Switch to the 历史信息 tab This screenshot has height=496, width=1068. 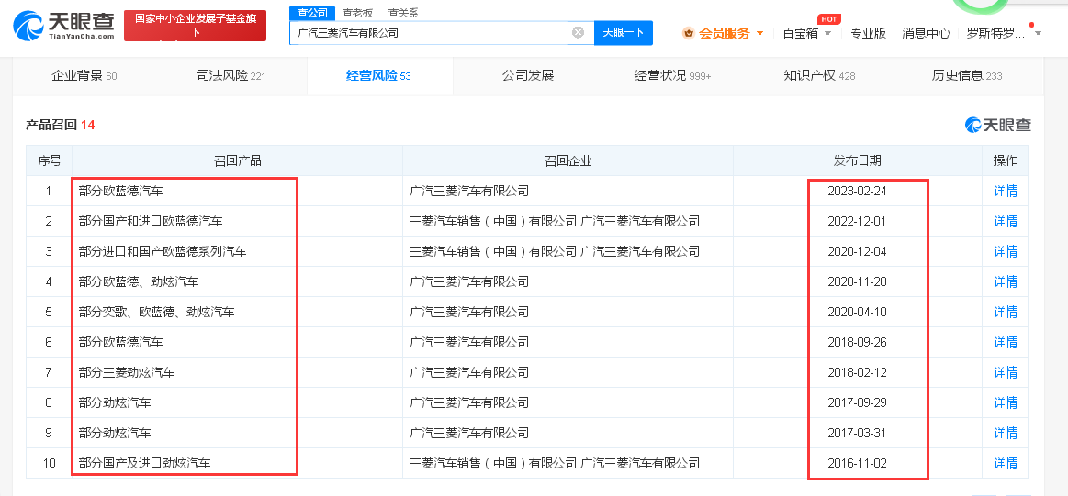click(967, 75)
